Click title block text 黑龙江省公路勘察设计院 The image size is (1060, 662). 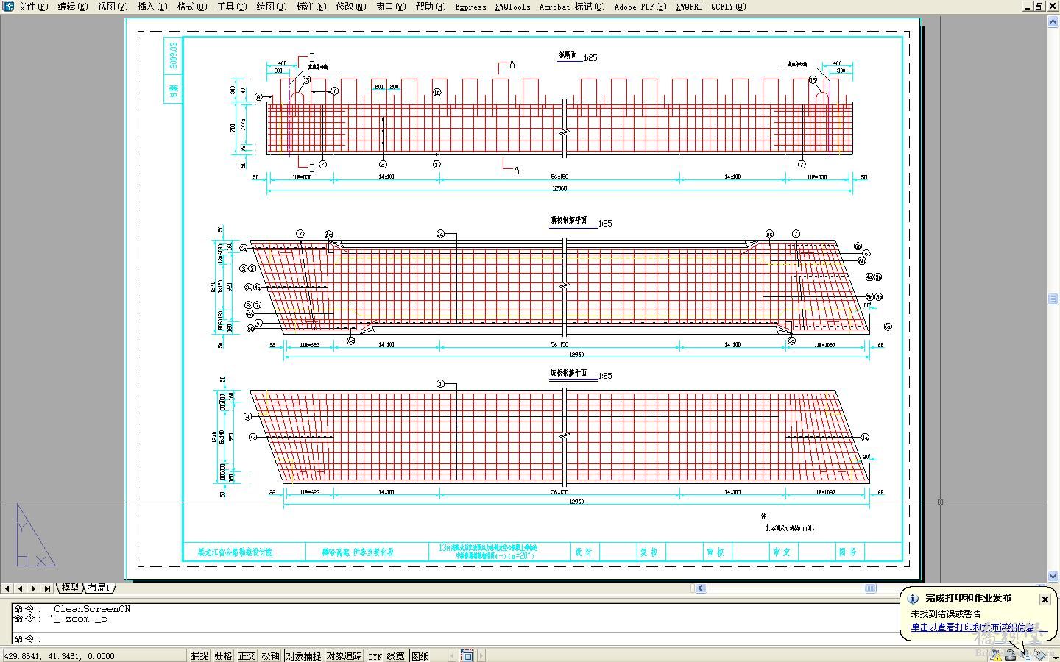click(x=236, y=552)
